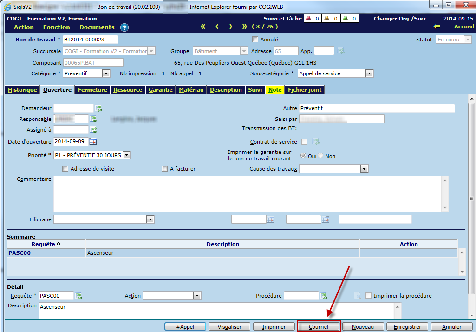This screenshot has width=476, height=332.
Task: Check the Annulé checkbox
Action: pyautogui.click(x=255, y=40)
